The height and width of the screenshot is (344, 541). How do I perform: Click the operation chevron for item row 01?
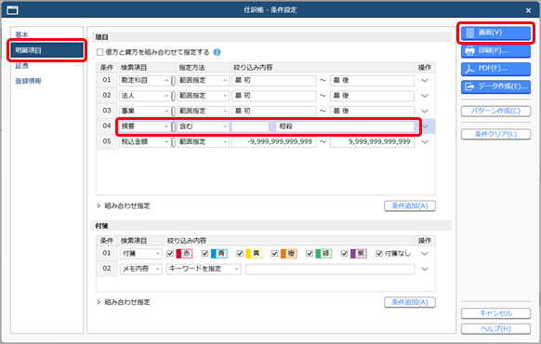pos(425,80)
